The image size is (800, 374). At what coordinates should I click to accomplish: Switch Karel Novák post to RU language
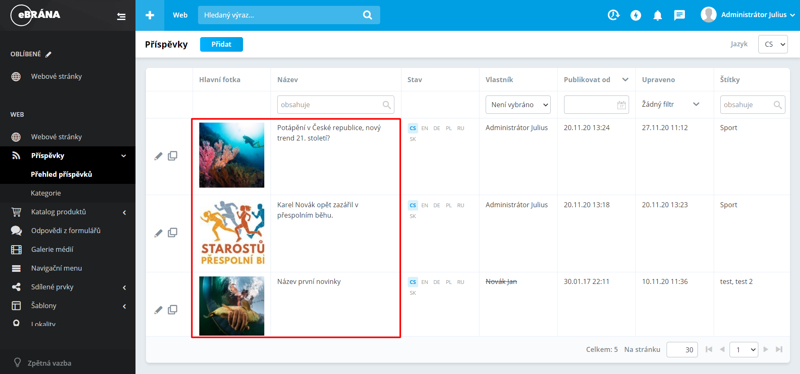click(x=461, y=206)
